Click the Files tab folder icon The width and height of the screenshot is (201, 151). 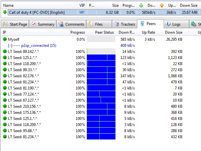click(91, 24)
